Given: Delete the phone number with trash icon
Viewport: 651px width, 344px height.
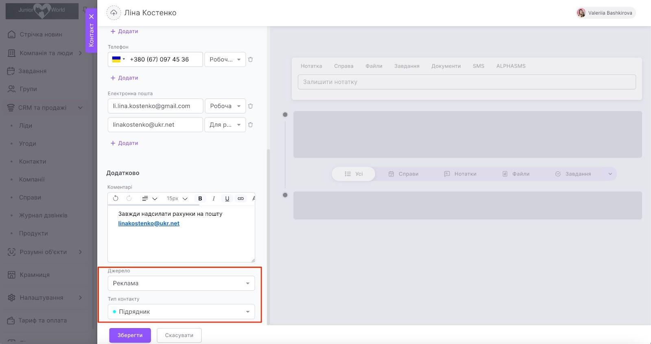Looking at the screenshot, I should [251, 59].
